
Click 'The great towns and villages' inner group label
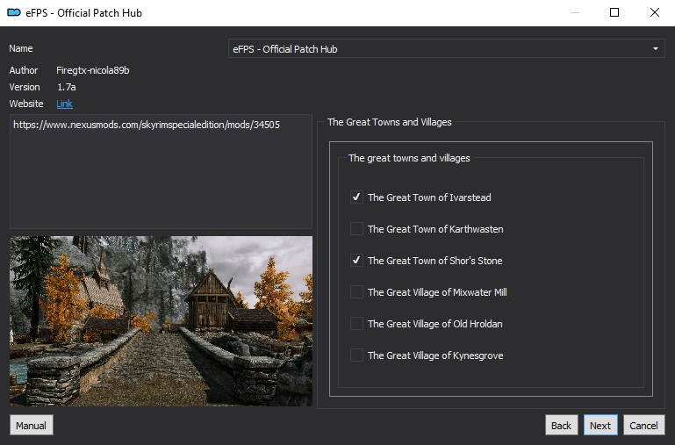409,158
